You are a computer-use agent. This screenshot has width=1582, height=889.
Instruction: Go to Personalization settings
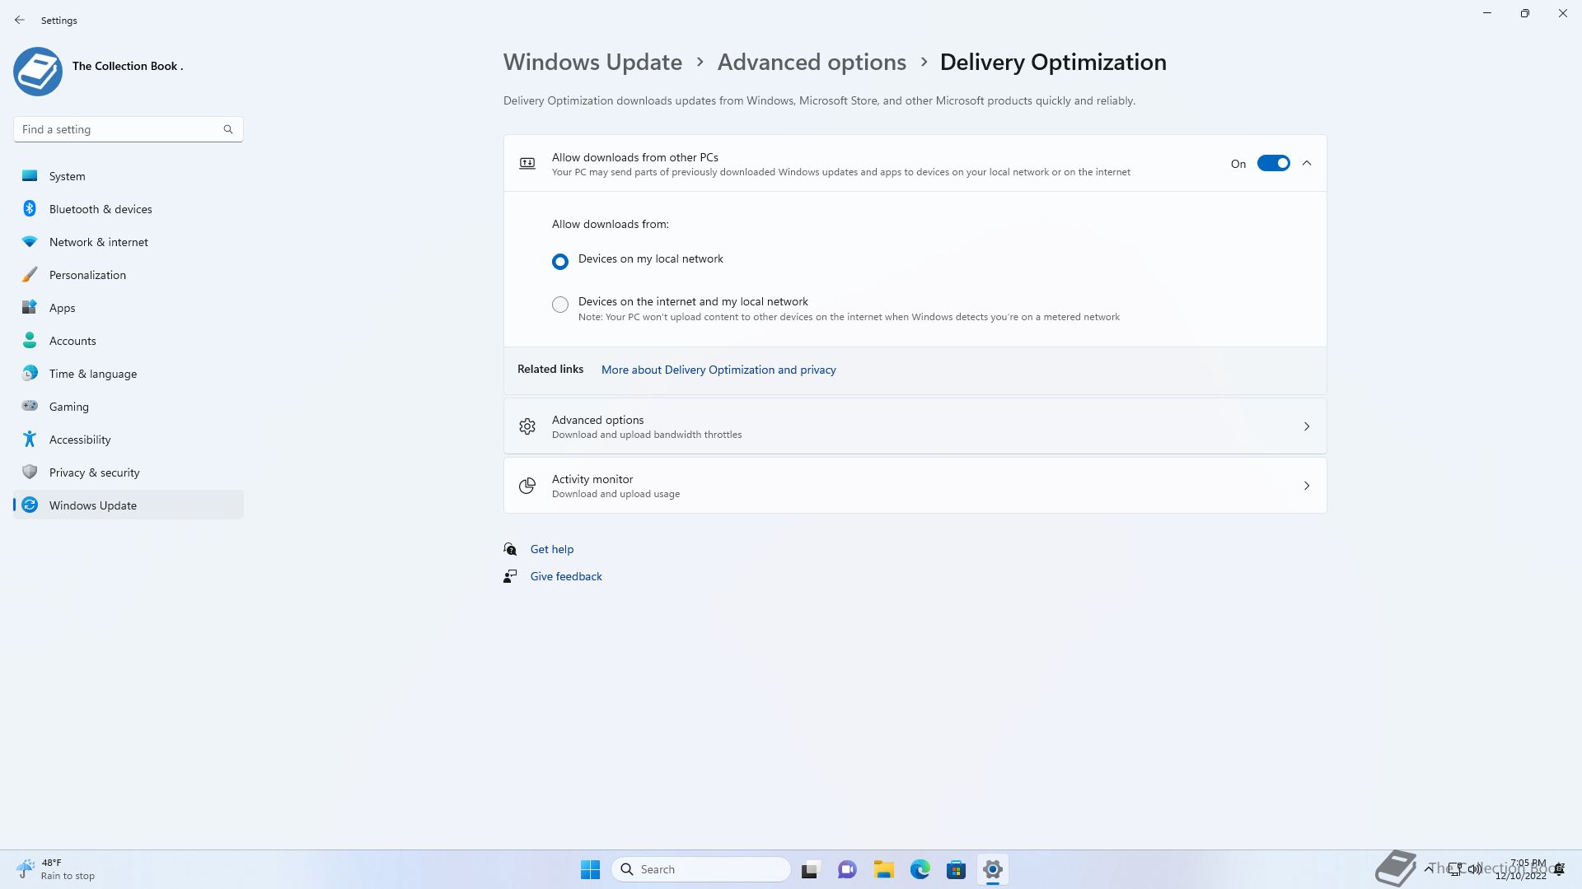129,274
